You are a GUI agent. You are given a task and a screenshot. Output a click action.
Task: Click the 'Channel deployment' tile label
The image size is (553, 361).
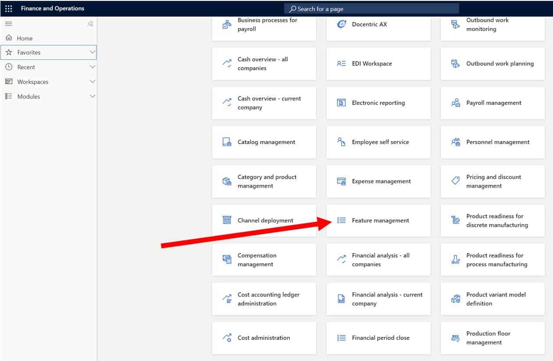(266, 220)
